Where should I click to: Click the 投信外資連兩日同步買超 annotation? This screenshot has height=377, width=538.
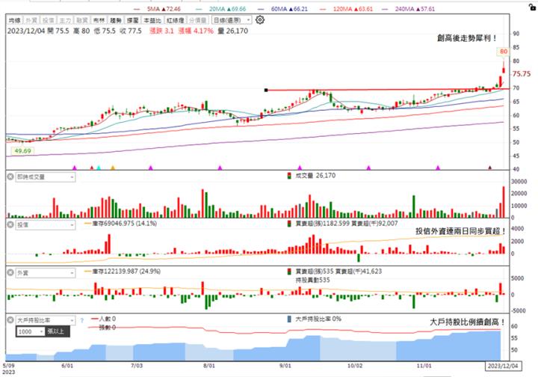[x=460, y=231]
